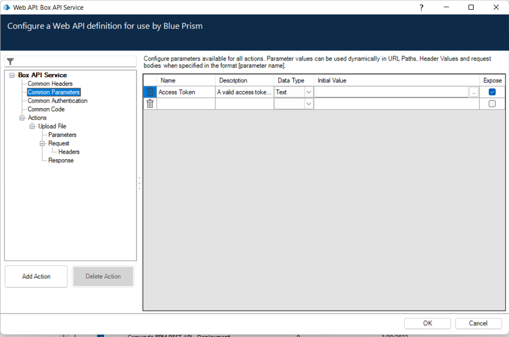The width and height of the screenshot is (509, 337).
Task: Select the Request node label
Action: click(x=59, y=143)
